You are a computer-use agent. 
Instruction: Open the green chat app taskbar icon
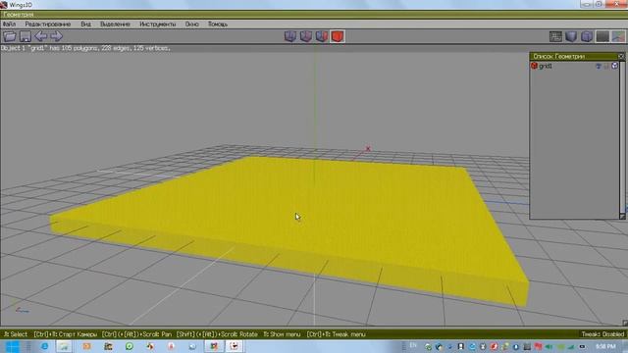pos(129,346)
